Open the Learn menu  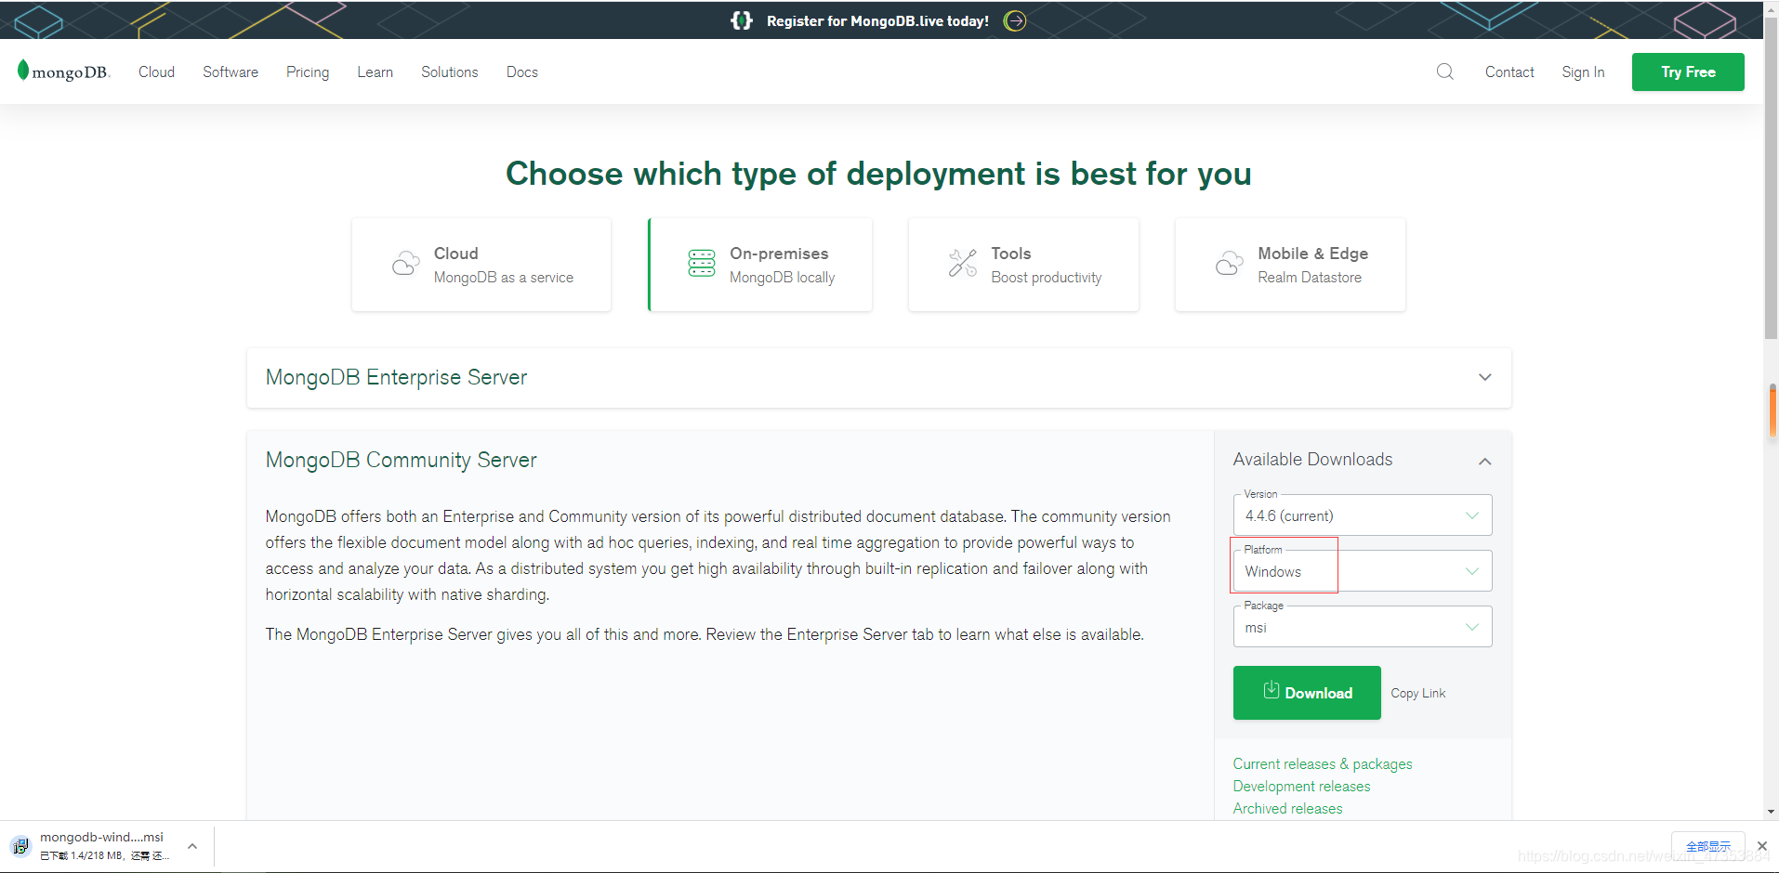[376, 72]
